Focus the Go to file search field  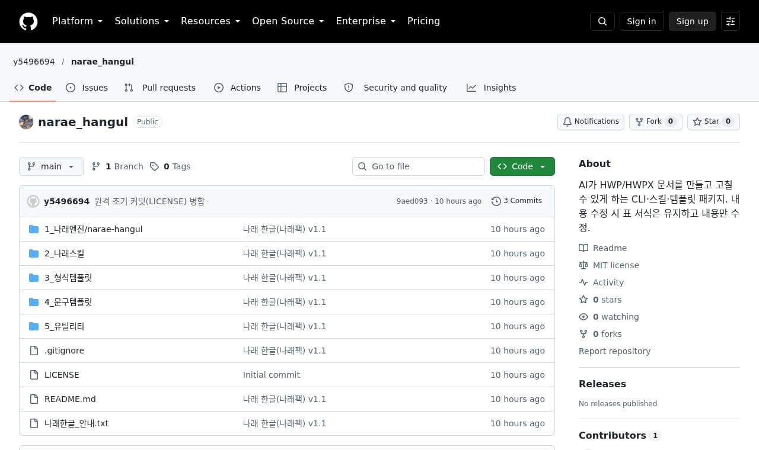coord(419,166)
